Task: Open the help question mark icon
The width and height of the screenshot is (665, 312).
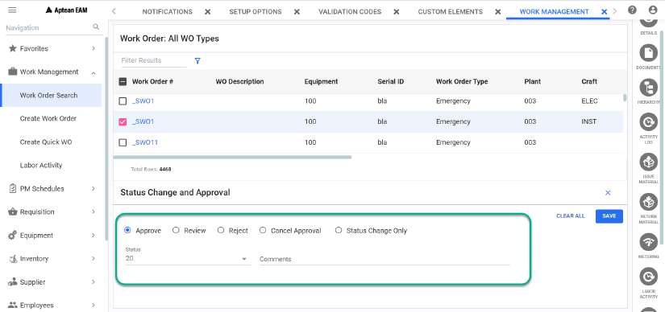Action: pos(632,10)
